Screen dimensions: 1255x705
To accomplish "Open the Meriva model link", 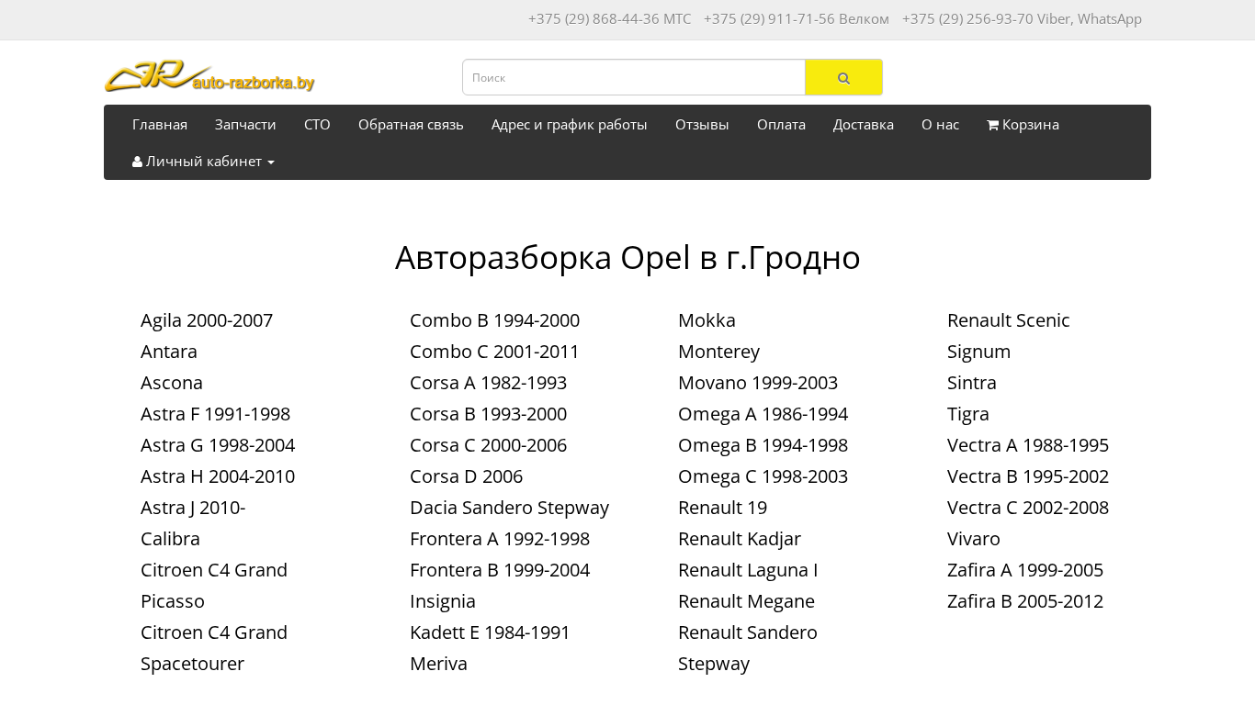I will coord(438,664).
